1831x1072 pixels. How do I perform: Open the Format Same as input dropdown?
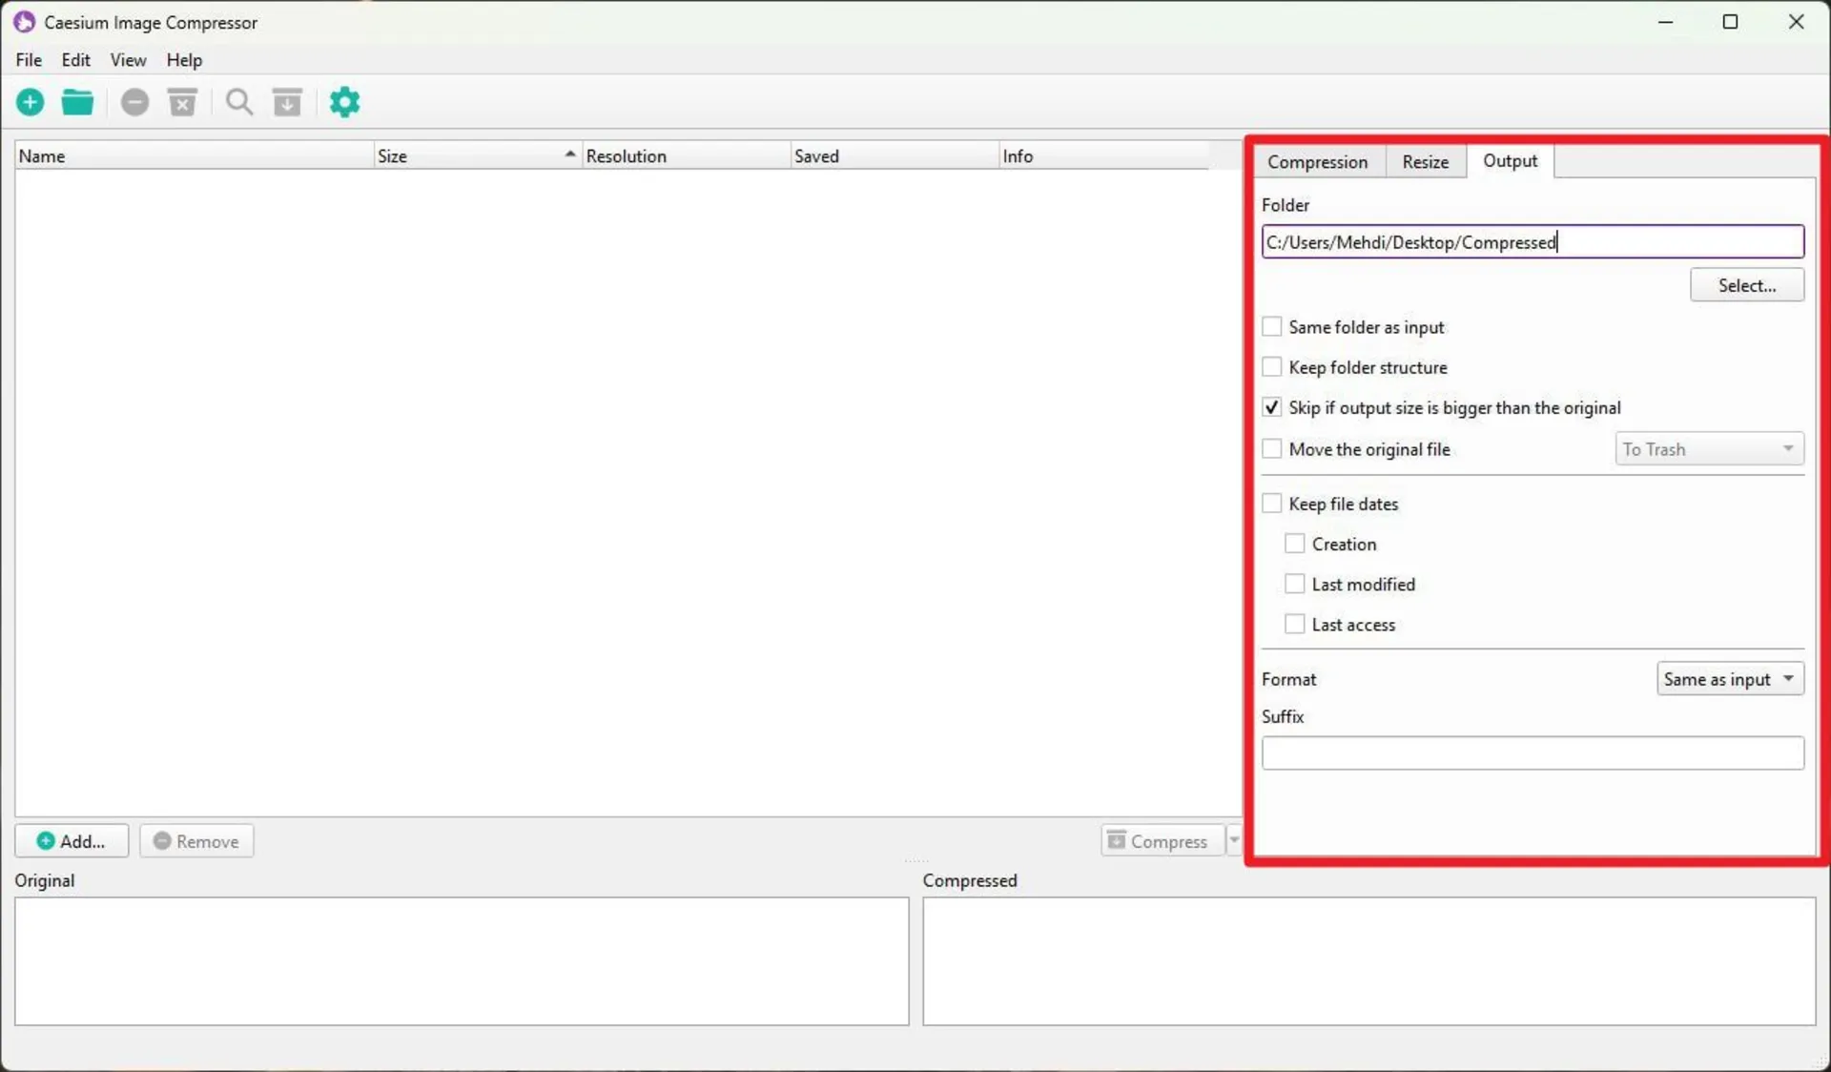[x=1729, y=679]
